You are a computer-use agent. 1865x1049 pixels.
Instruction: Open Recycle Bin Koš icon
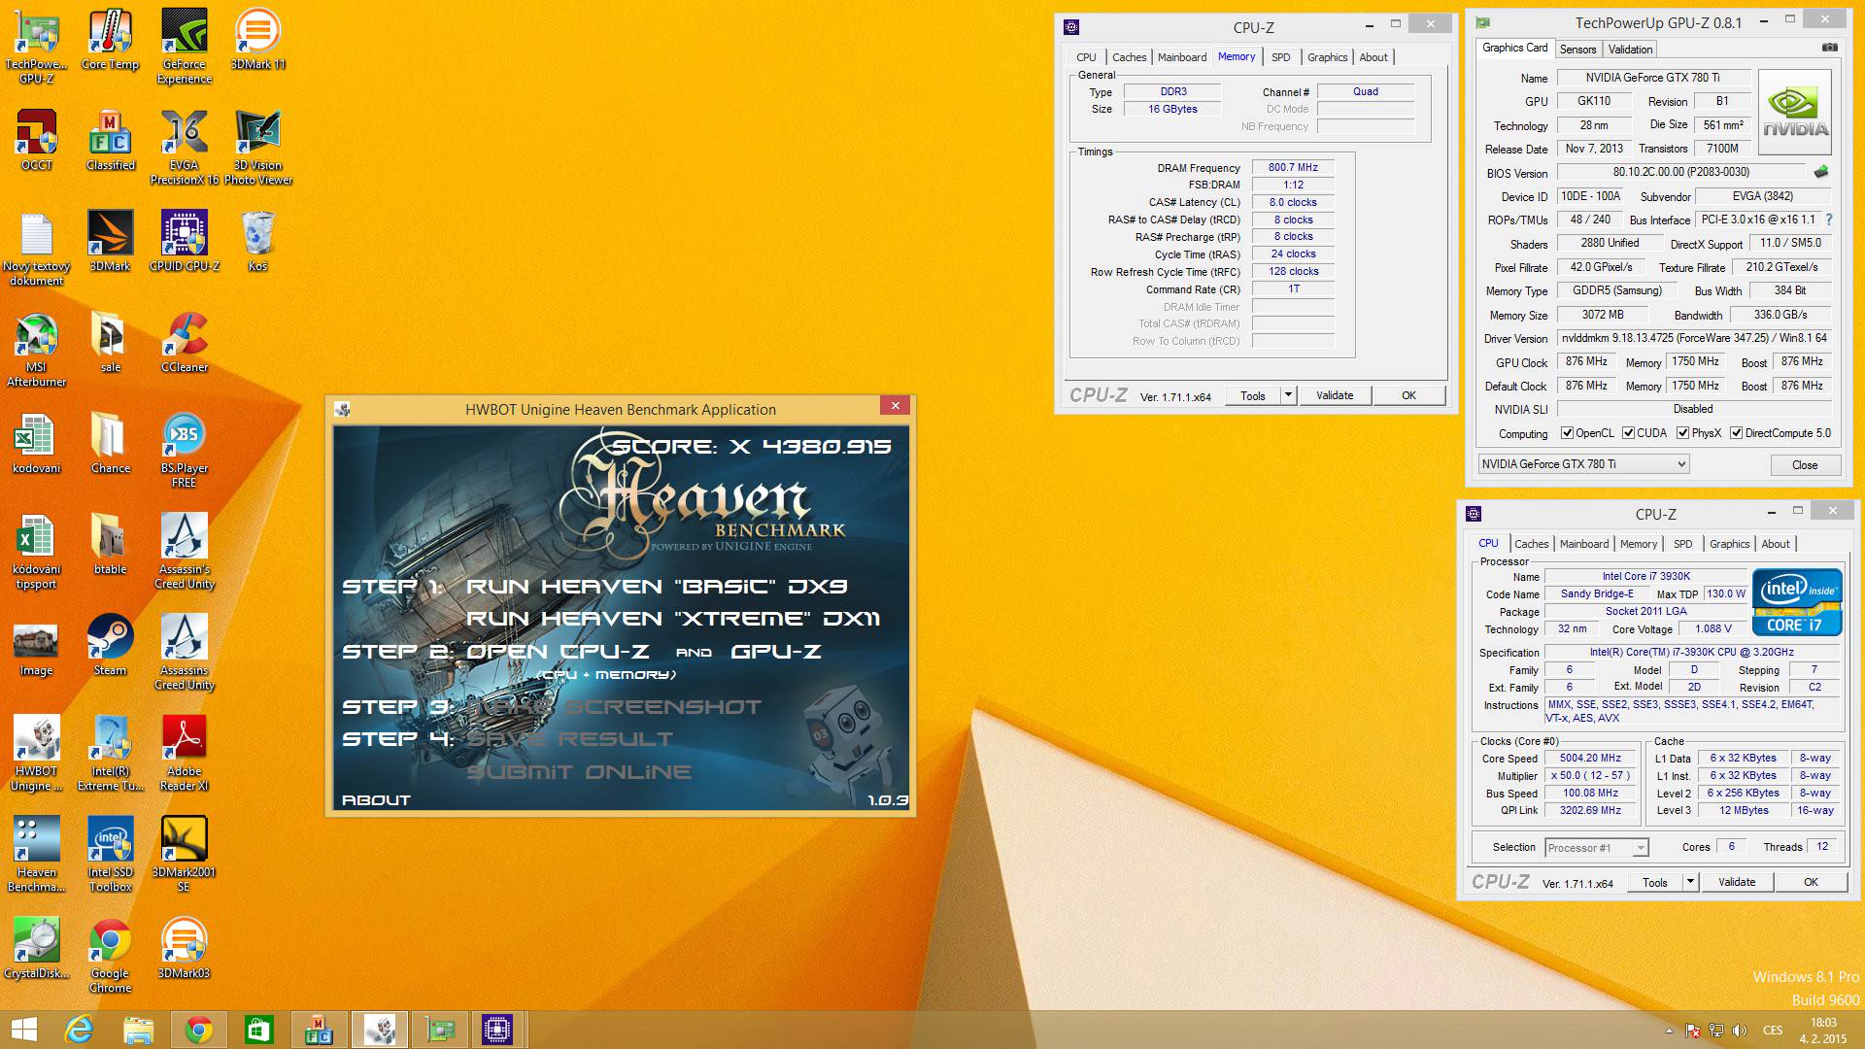pos(258,241)
